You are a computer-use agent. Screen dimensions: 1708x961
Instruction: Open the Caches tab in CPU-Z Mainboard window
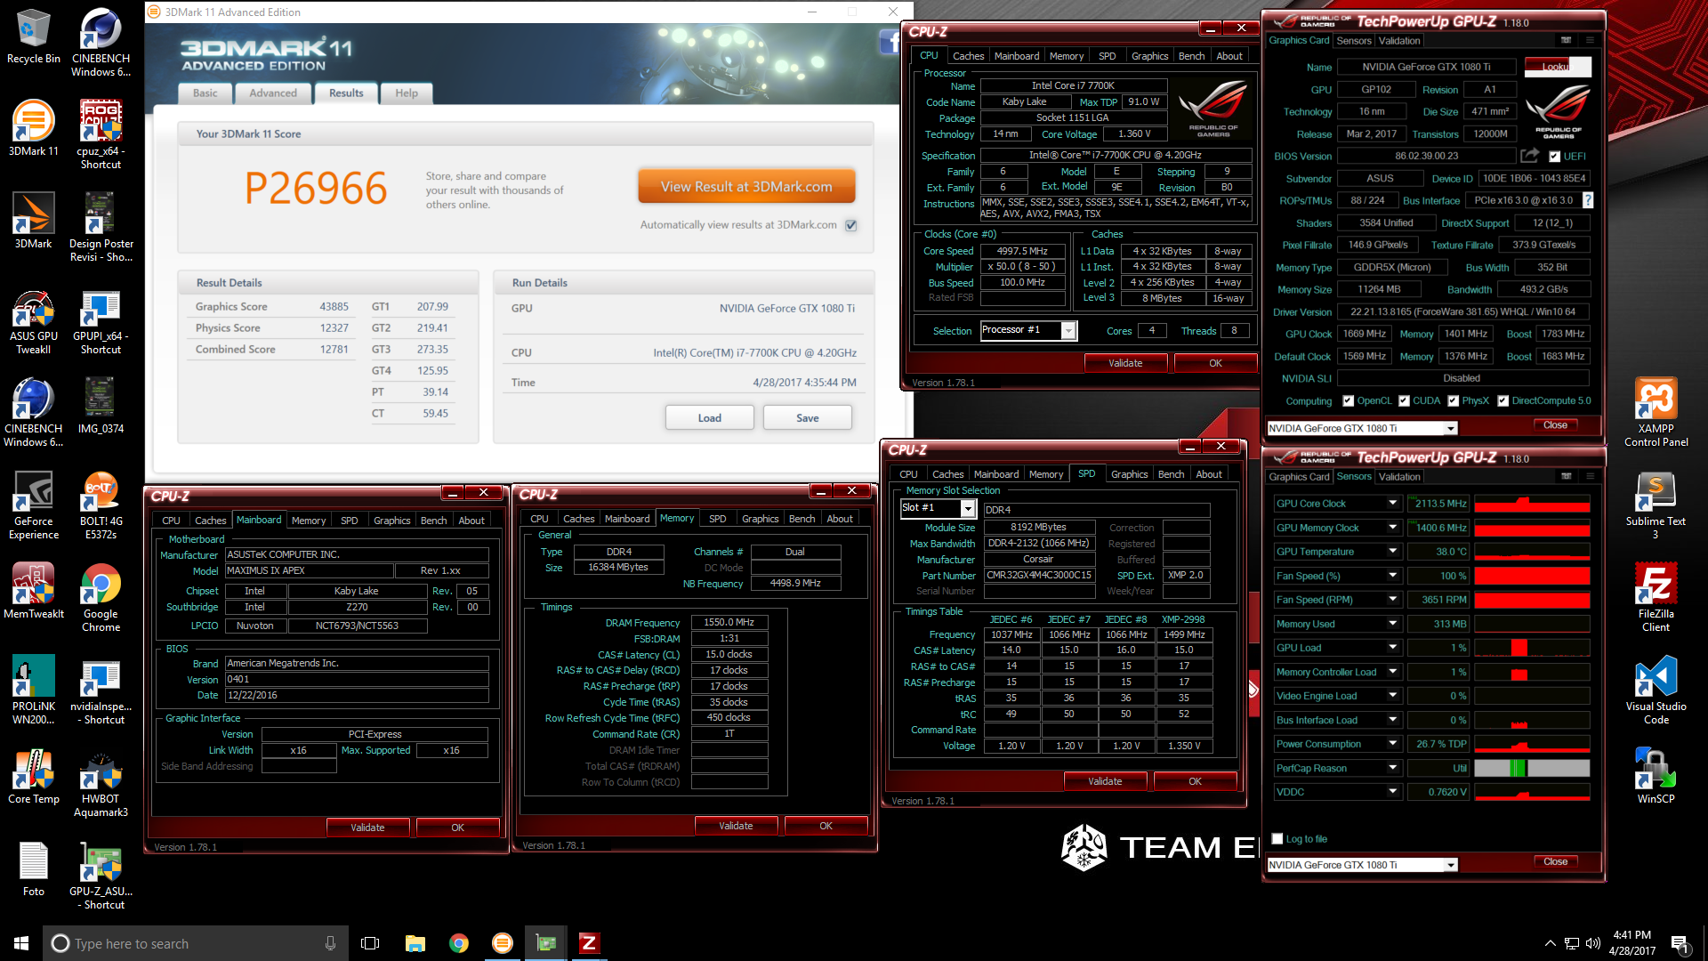click(x=211, y=521)
